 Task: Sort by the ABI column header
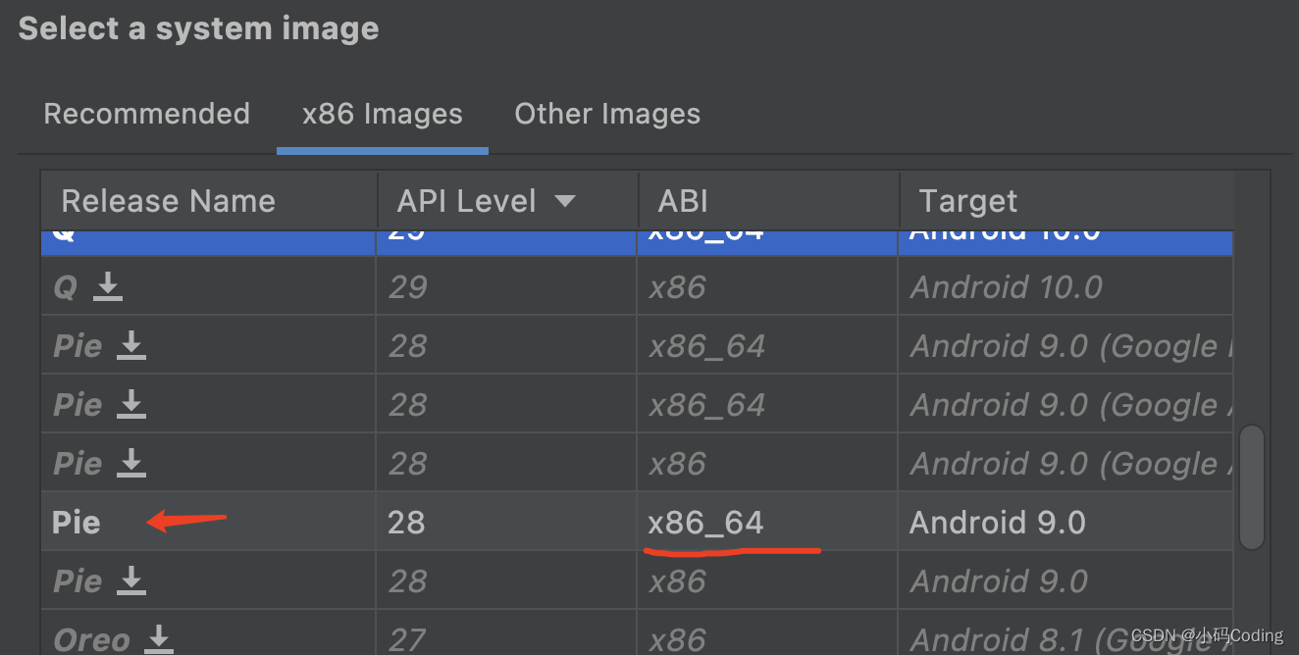point(681,200)
